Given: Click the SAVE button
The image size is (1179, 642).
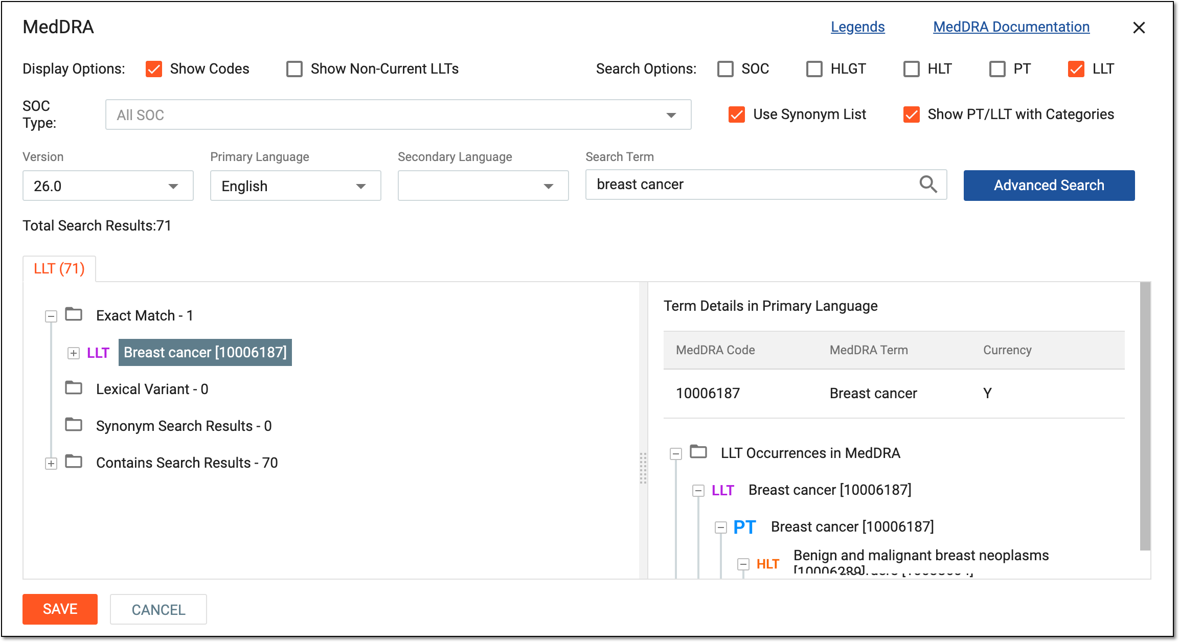Looking at the screenshot, I should click(x=60, y=609).
